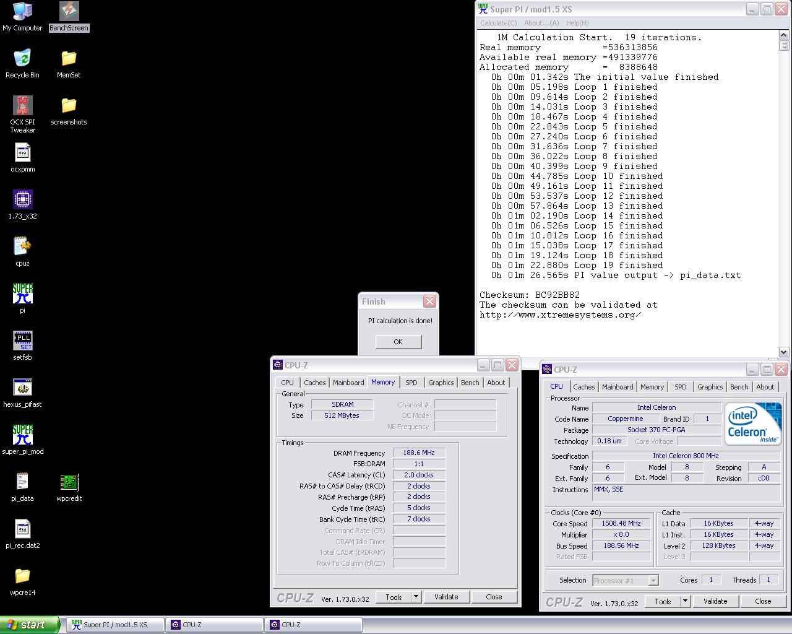Click the 'PI value output -> pi_data.txt' line

[x=616, y=275]
